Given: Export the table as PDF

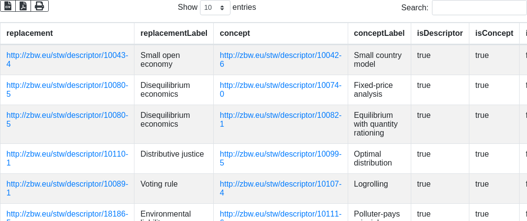Looking at the screenshot, I should 23,6.
